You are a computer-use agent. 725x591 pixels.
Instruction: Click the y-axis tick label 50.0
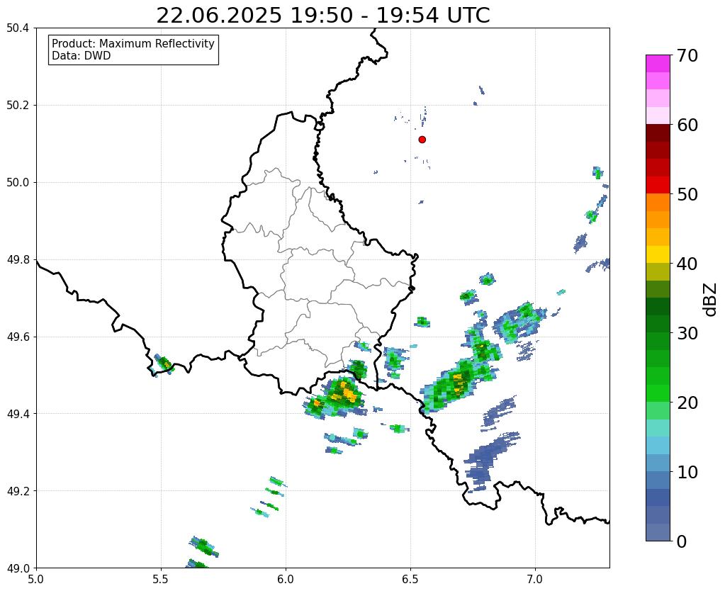[x=18, y=183]
